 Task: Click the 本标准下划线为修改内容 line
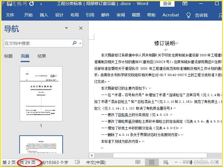[x=121, y=141]
